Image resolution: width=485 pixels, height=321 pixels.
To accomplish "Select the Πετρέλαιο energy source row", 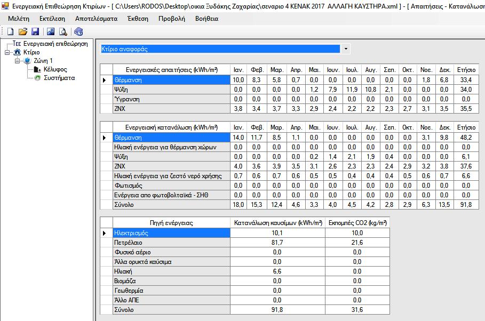I will coord(245,243).
